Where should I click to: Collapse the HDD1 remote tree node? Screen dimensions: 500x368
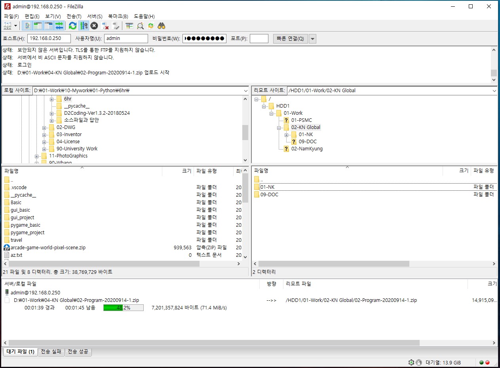264,106
